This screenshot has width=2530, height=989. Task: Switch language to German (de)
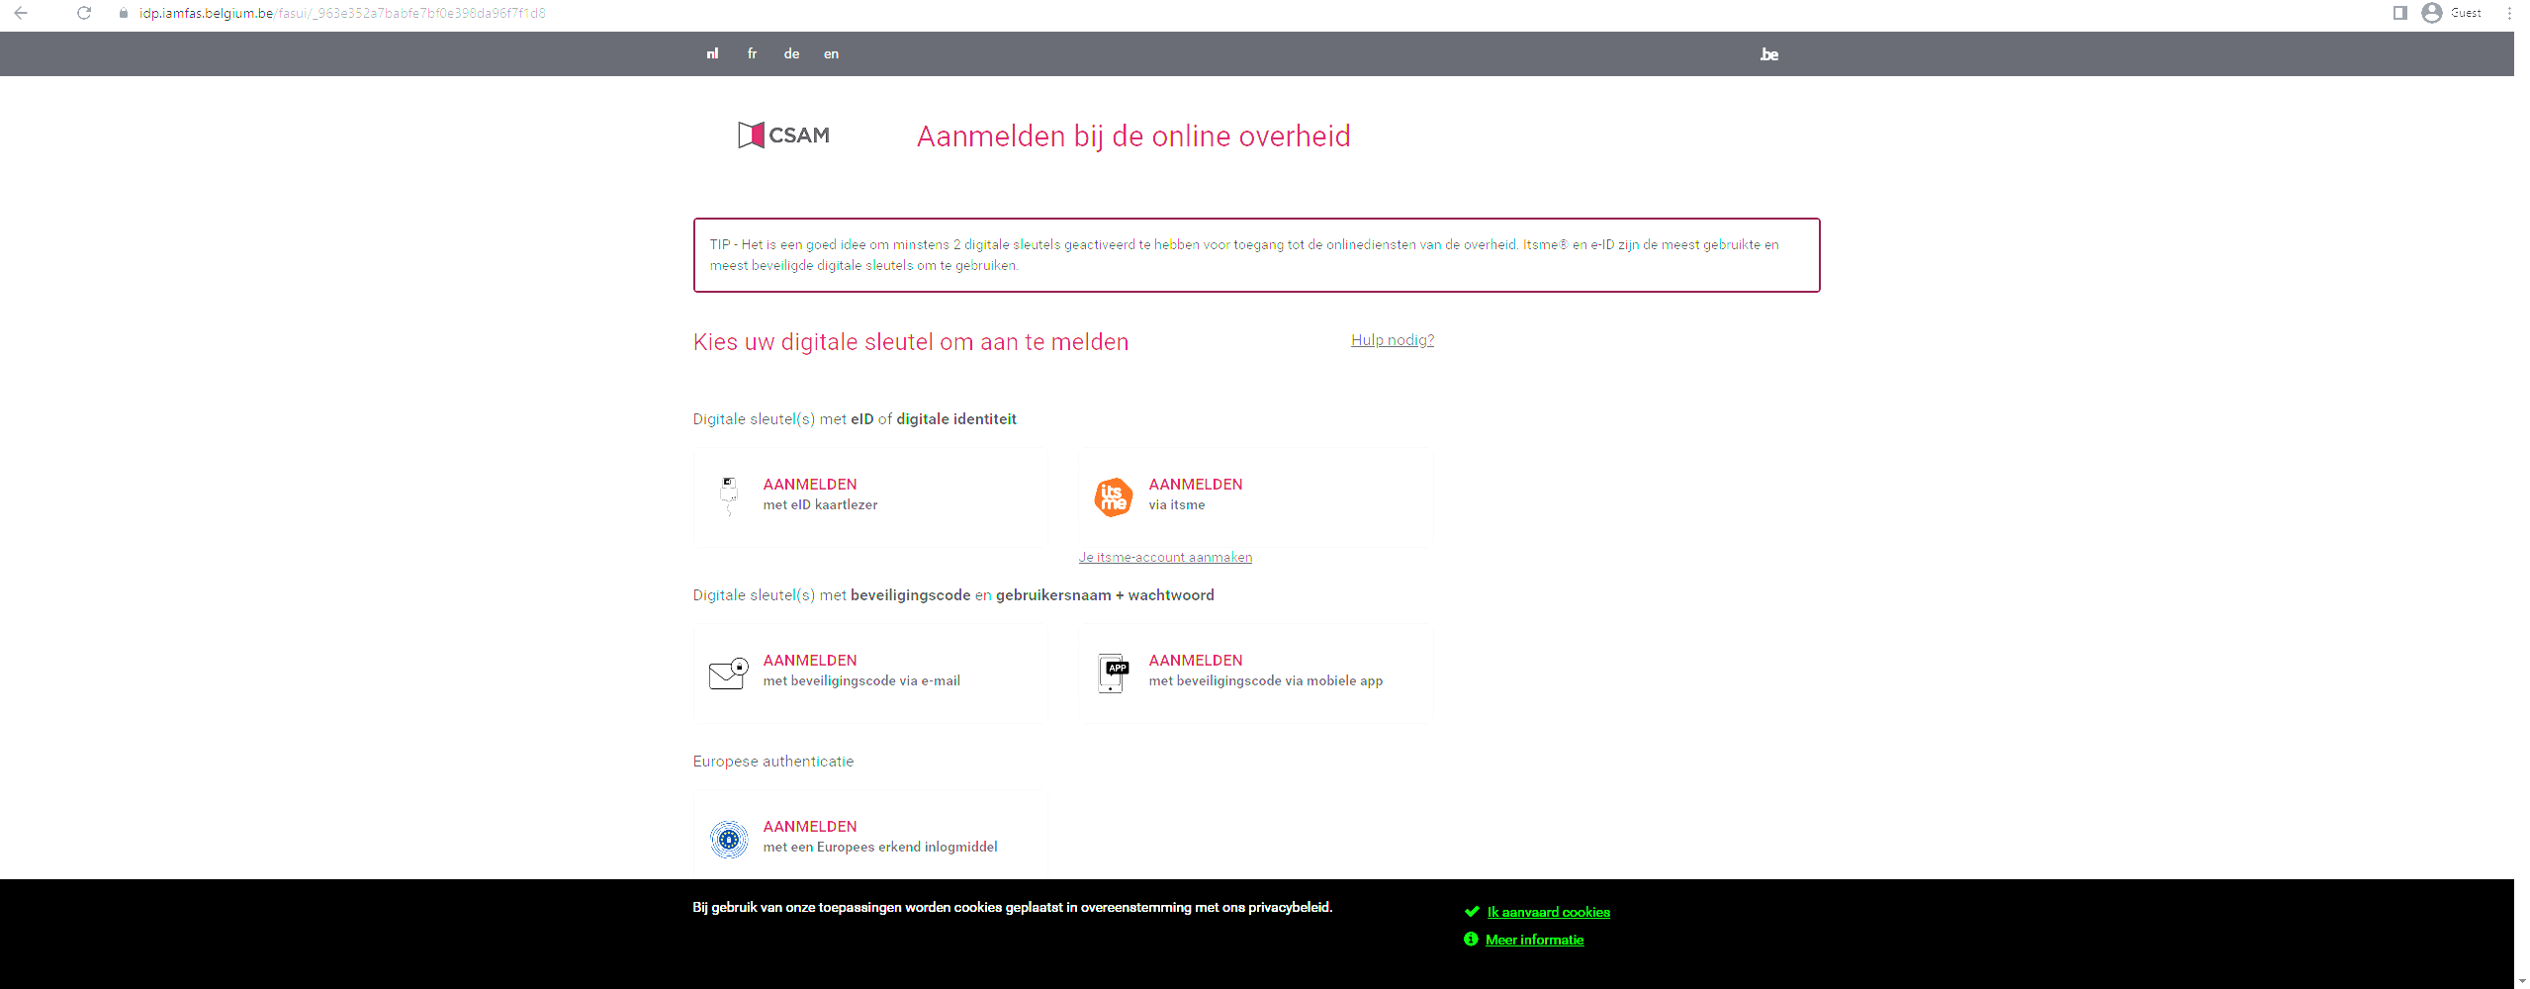point(791,54)
